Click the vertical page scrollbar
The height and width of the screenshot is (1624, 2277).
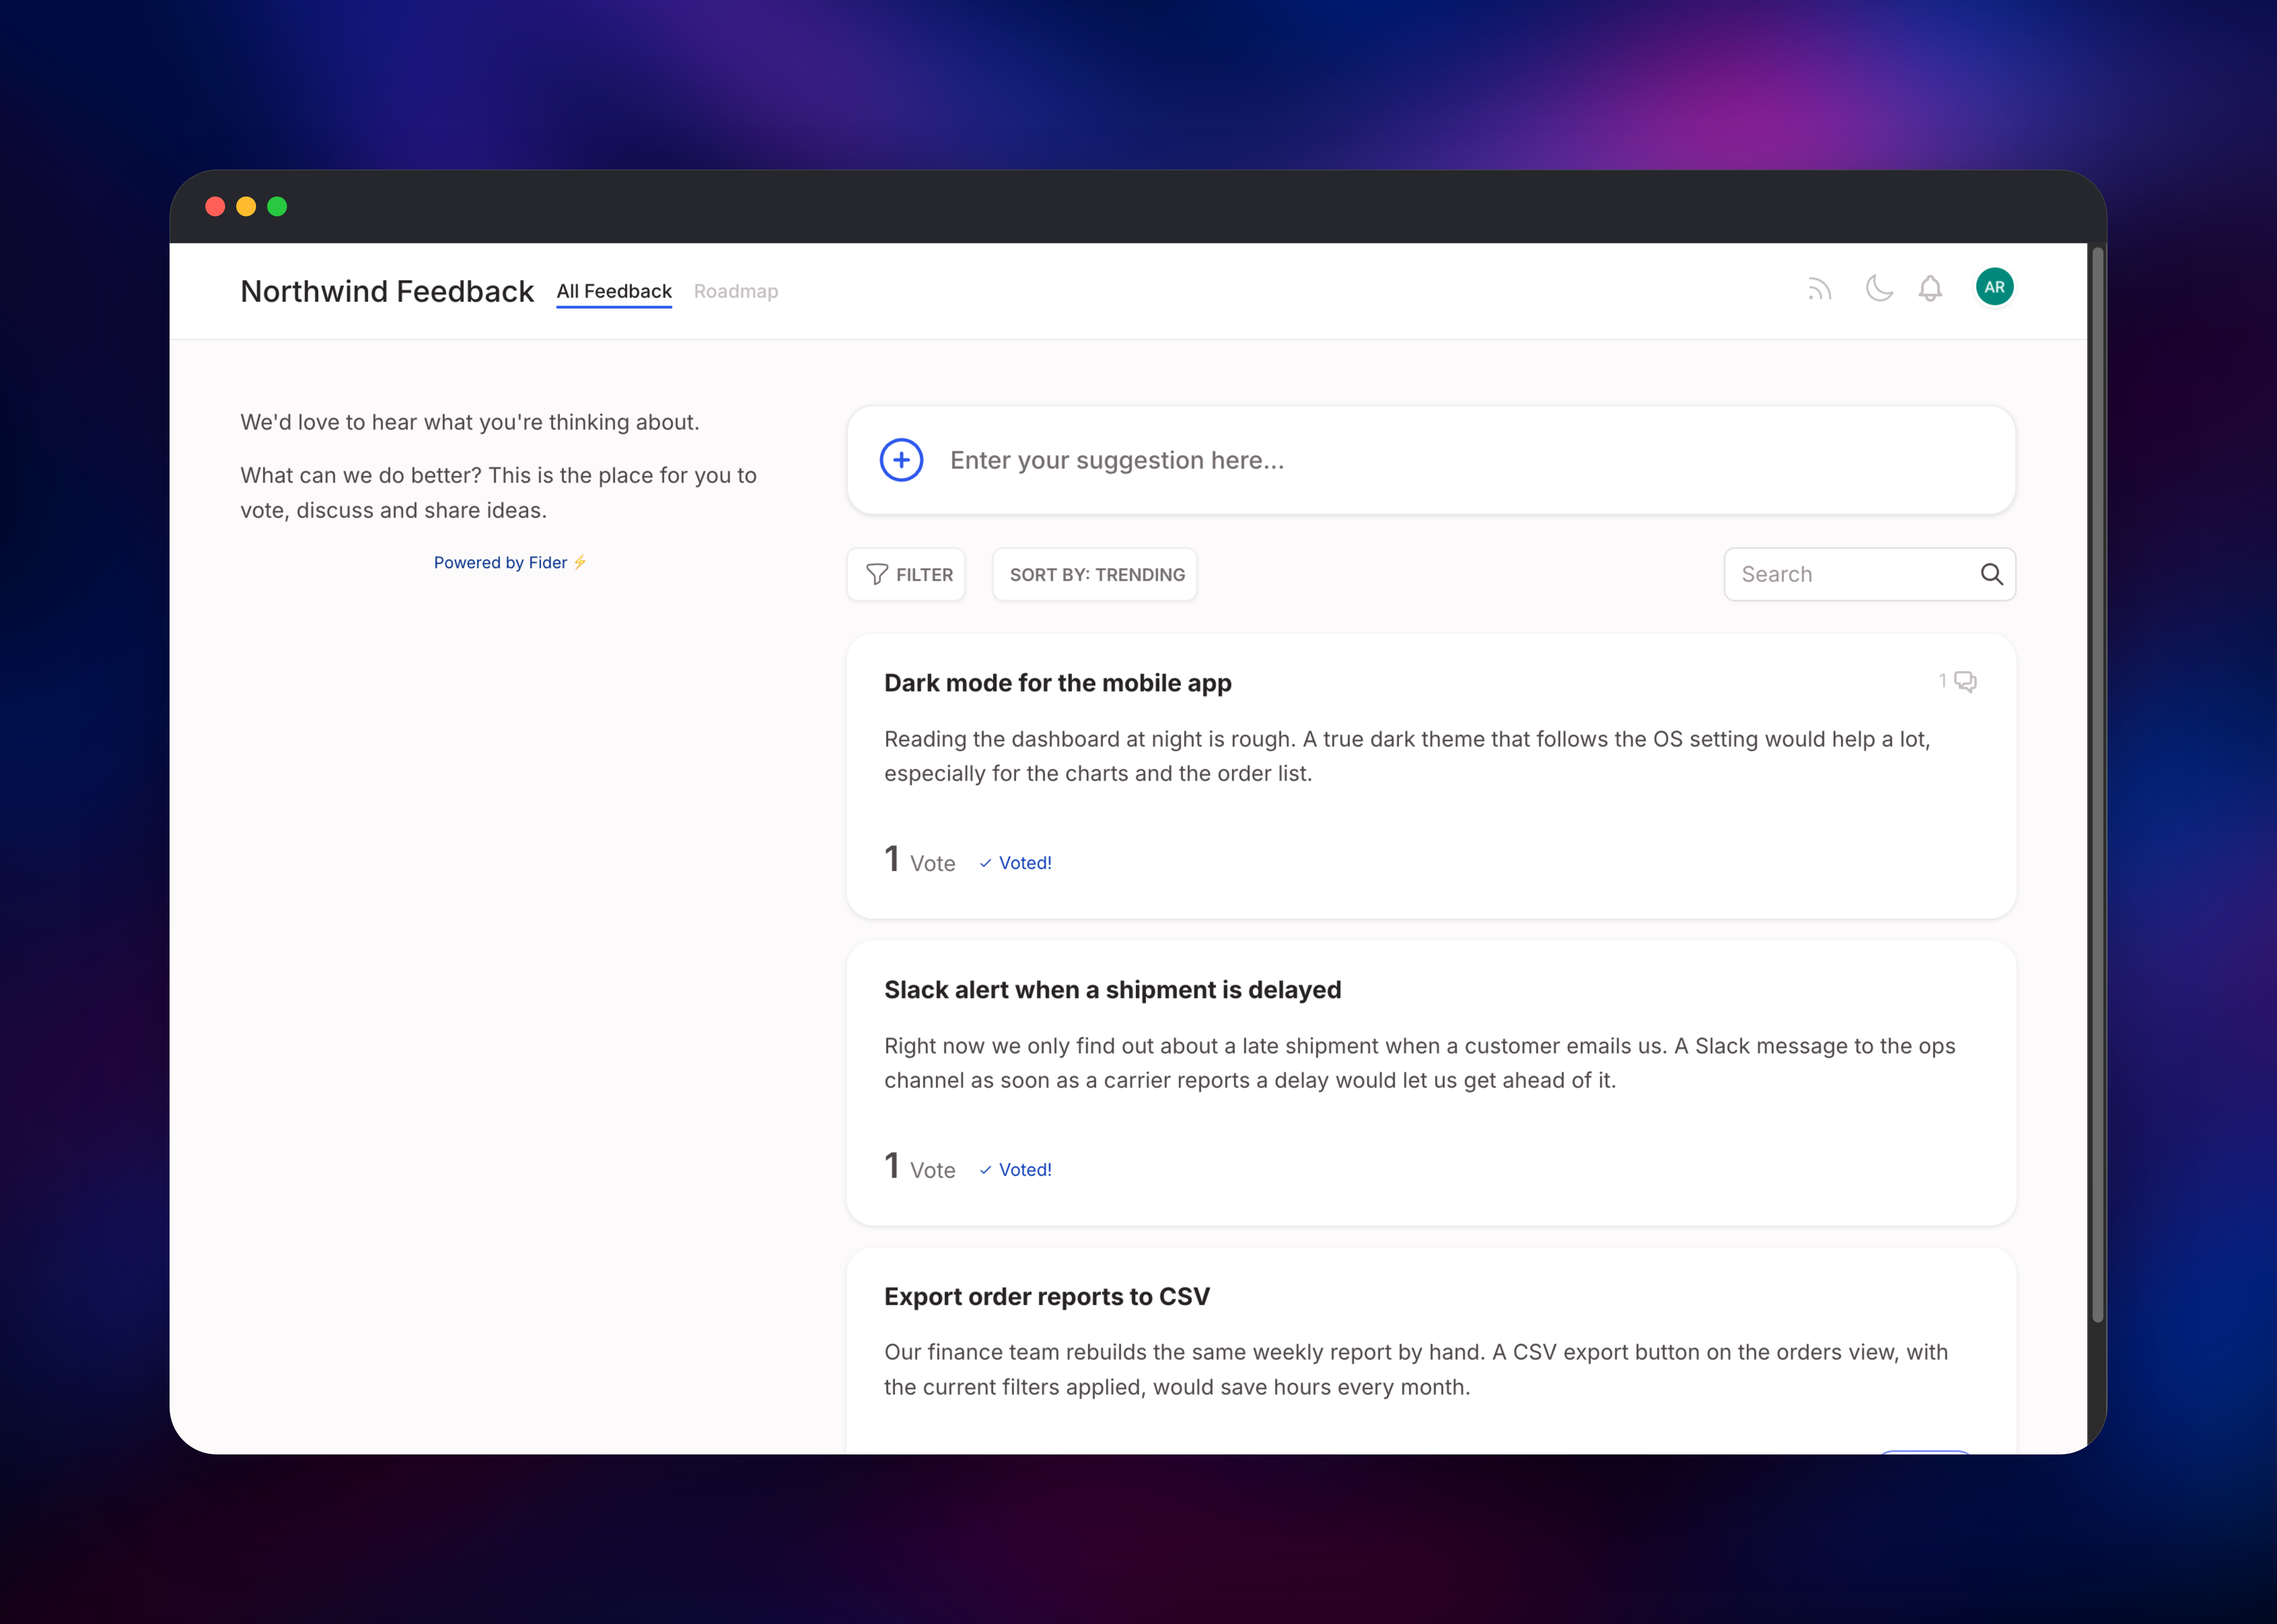tap(2098, 785)
